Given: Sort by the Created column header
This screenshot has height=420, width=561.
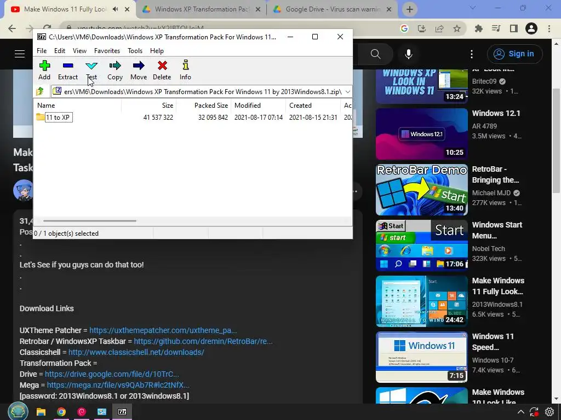Looking at the screenshot, I should [313, 106].
